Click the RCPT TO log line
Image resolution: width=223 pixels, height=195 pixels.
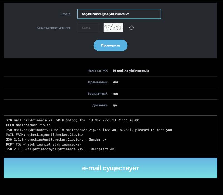[x=43, y=145]
